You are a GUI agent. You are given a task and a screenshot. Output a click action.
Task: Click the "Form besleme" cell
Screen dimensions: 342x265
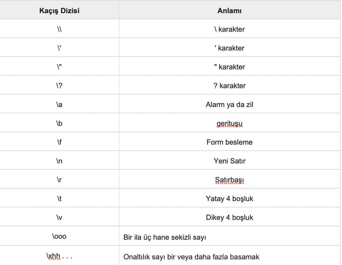coord(229,142)
